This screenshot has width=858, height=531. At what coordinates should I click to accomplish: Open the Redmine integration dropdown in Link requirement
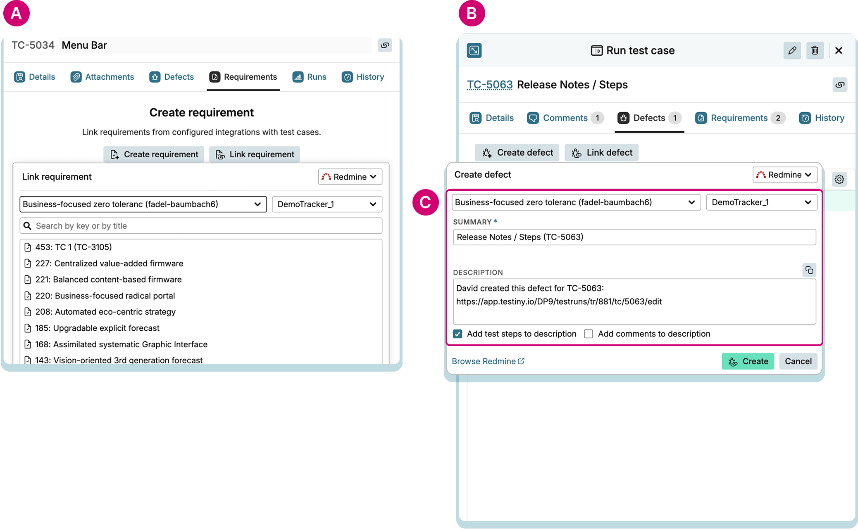[x=350, y=177]
